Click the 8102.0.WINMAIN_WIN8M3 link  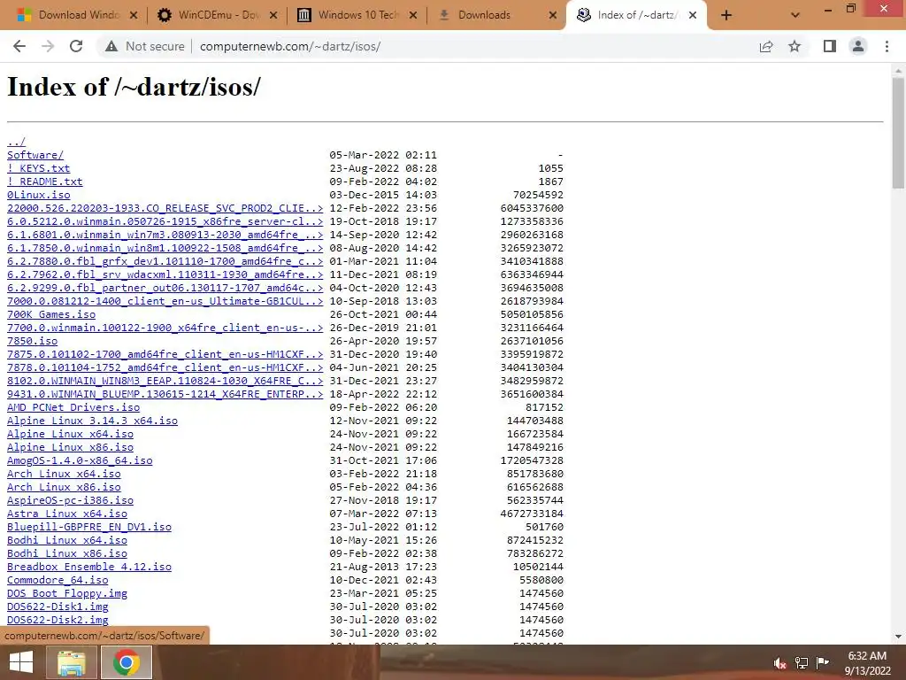(165, 381)
